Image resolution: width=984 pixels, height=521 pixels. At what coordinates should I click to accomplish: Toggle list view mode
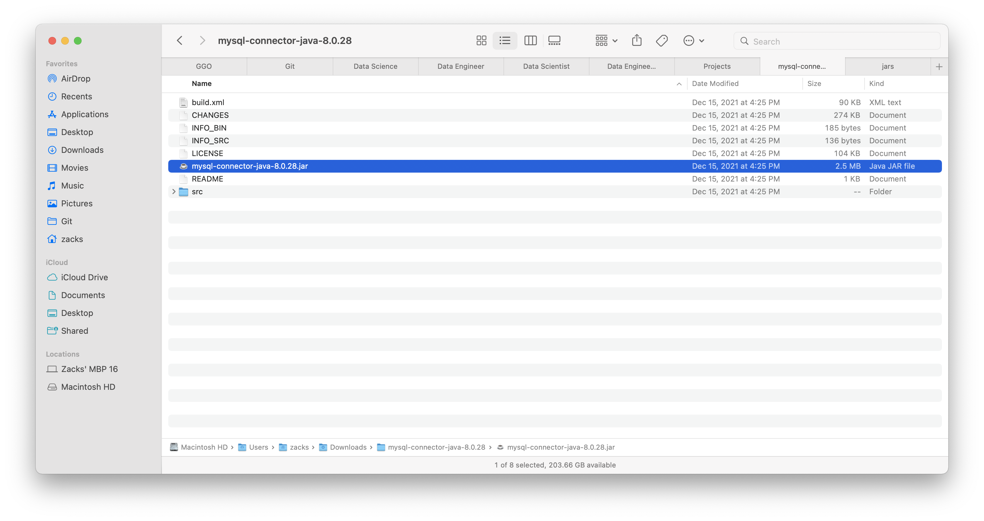(505, 40)
